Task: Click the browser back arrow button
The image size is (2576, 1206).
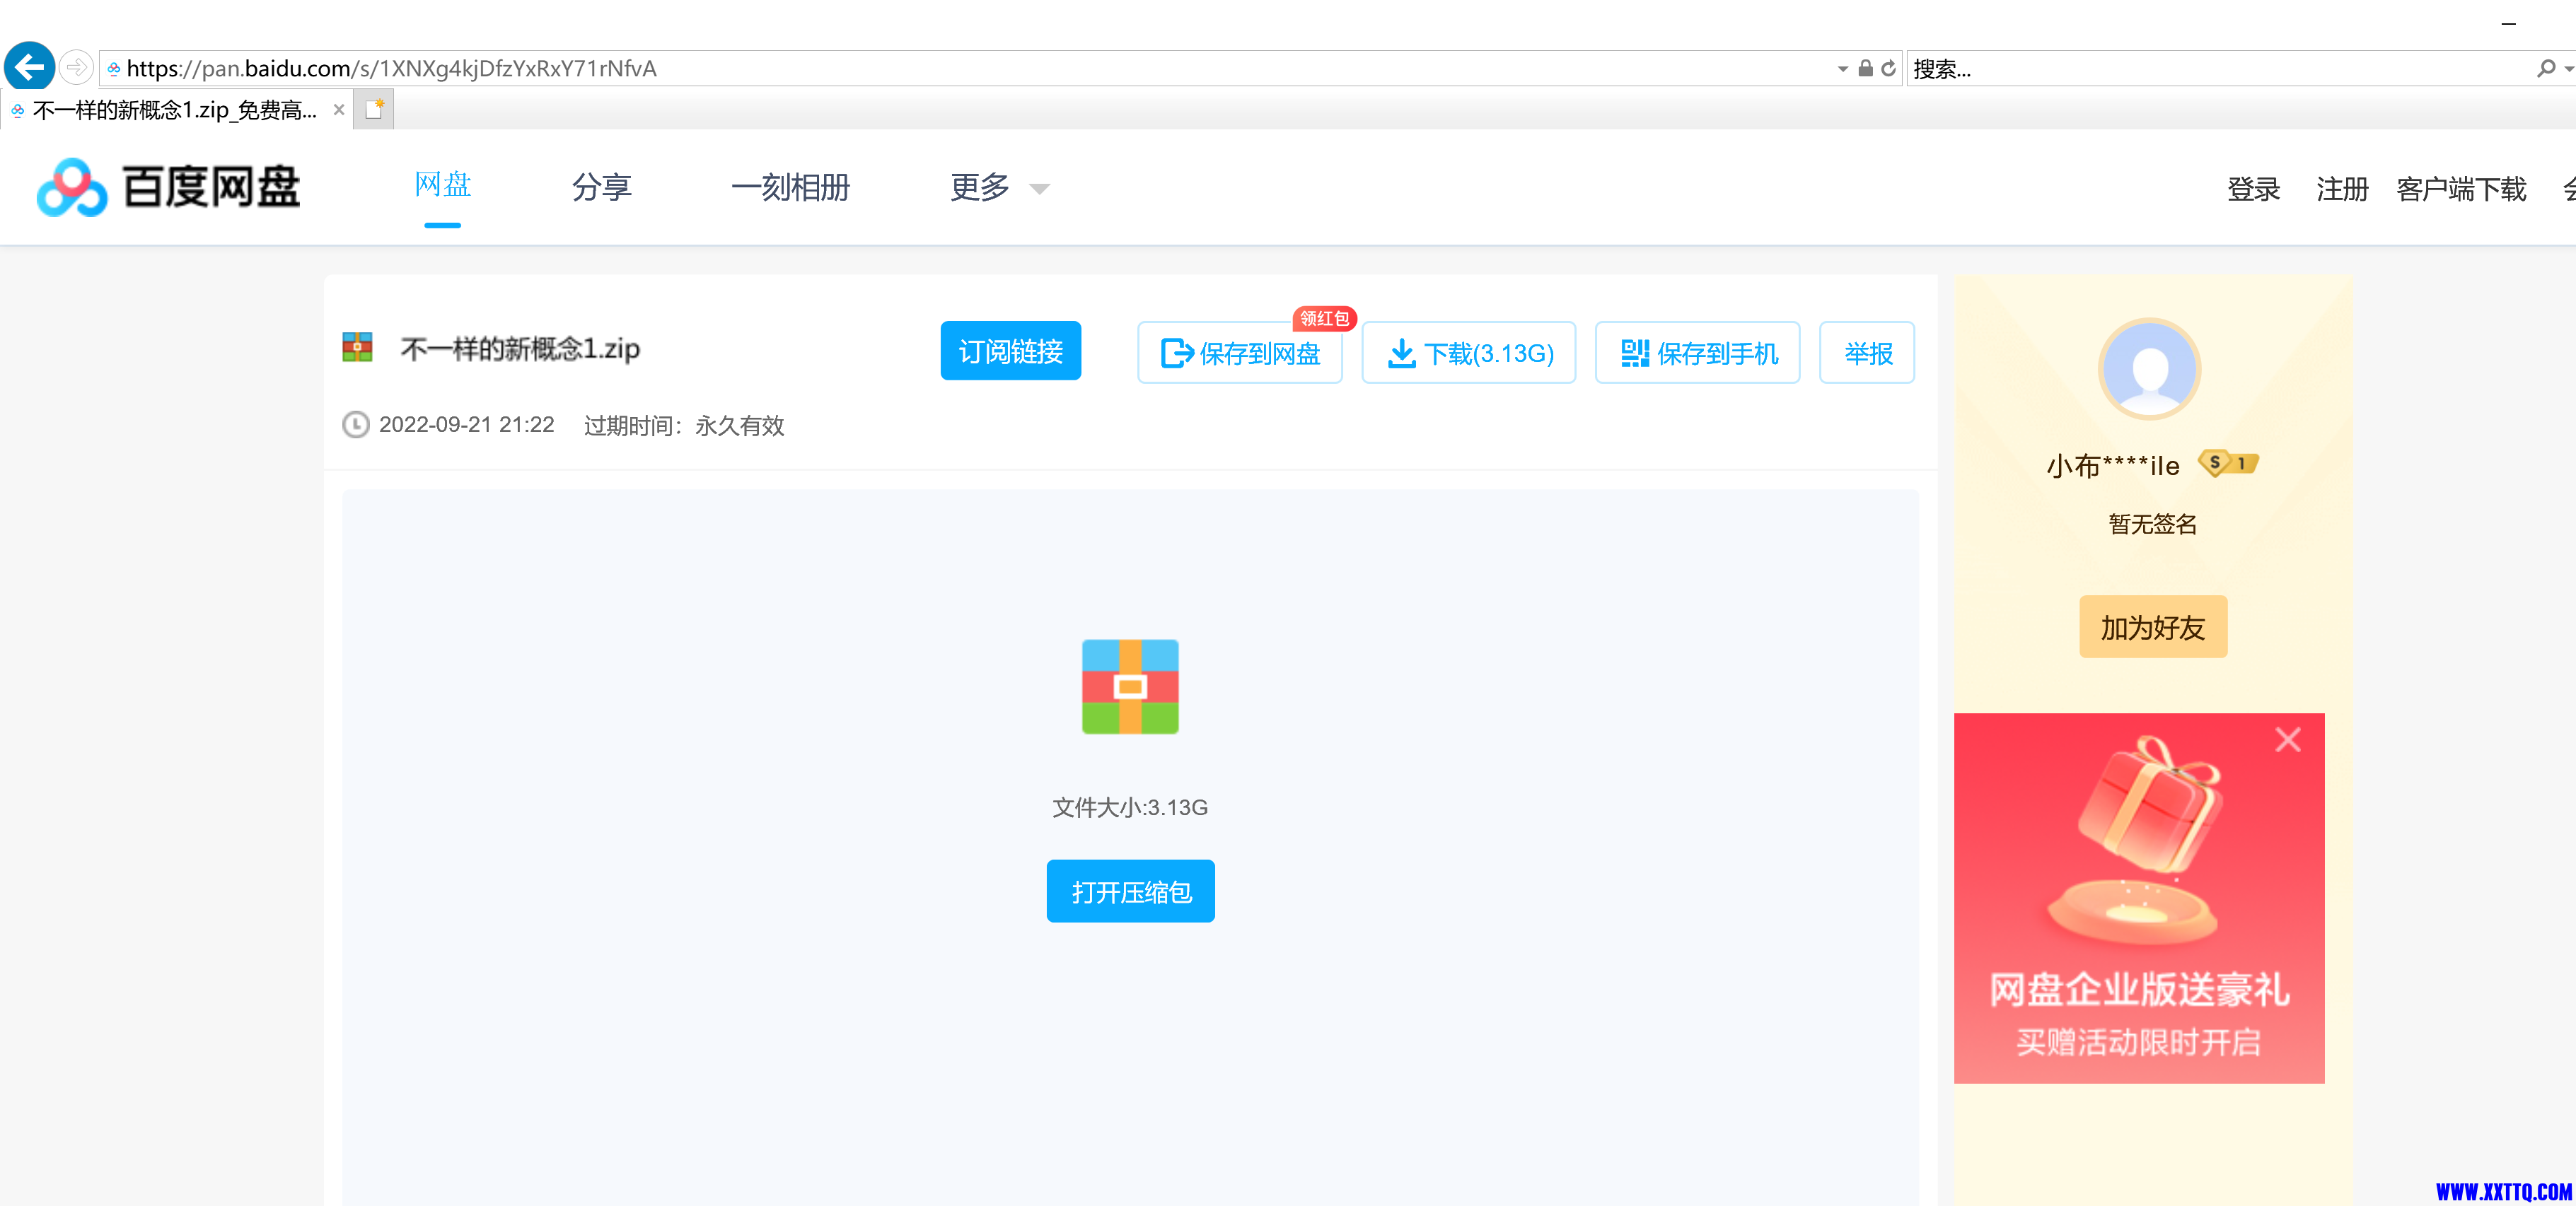Action: 29,67
